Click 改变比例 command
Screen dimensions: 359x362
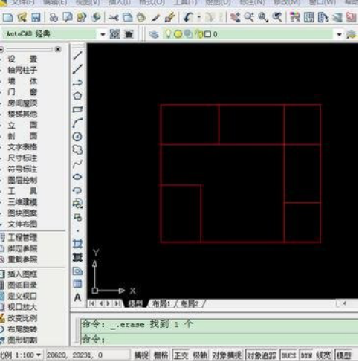point(22,318)
